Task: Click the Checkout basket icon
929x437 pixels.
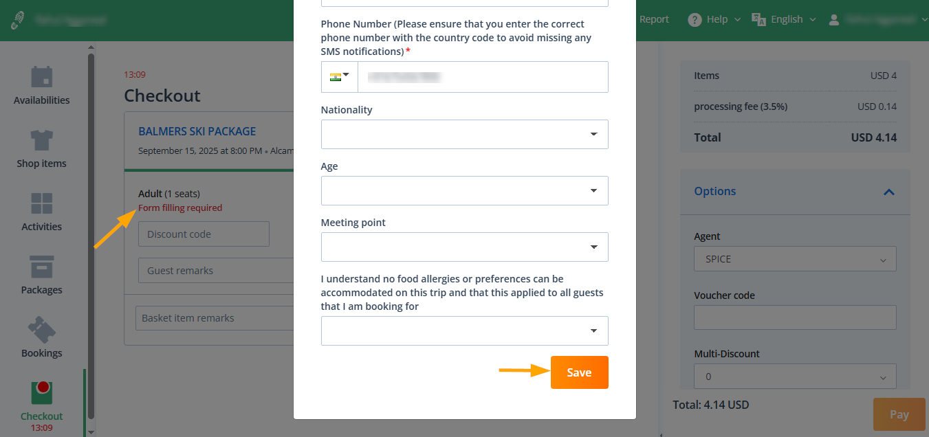Action: coord(42,393)
